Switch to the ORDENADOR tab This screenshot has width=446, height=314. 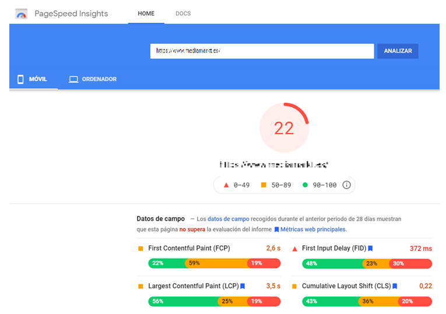pyautogui.click(x=93, y=79)
